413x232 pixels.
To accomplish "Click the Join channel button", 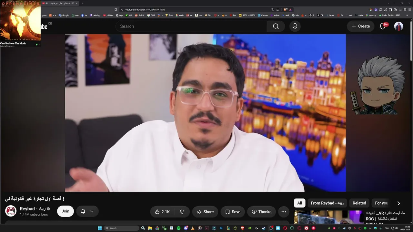I will coord(65,211).
